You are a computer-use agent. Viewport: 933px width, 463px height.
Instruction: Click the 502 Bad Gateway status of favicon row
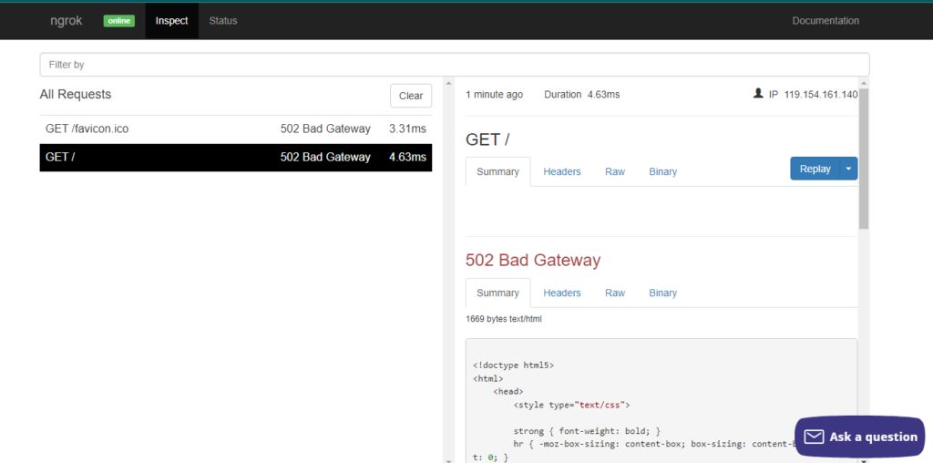(325, 129)
